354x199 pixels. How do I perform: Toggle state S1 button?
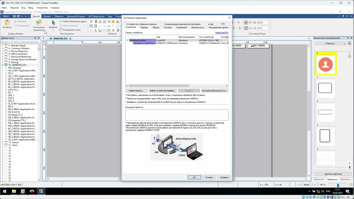[x=250, y=23]
